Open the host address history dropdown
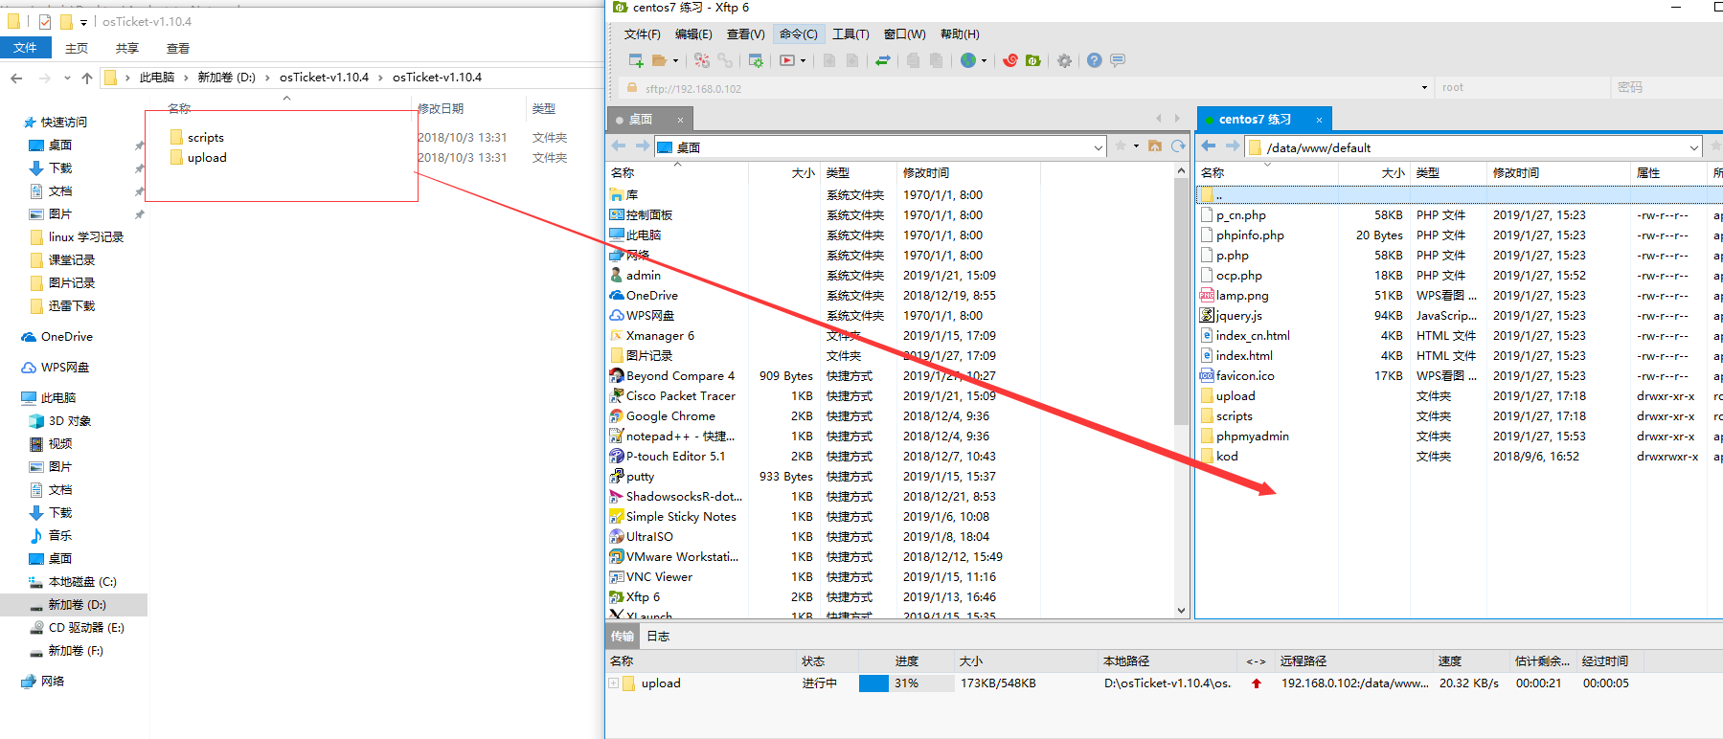The height and width of the screenshot is (739, 1723). click(1424, 87)
